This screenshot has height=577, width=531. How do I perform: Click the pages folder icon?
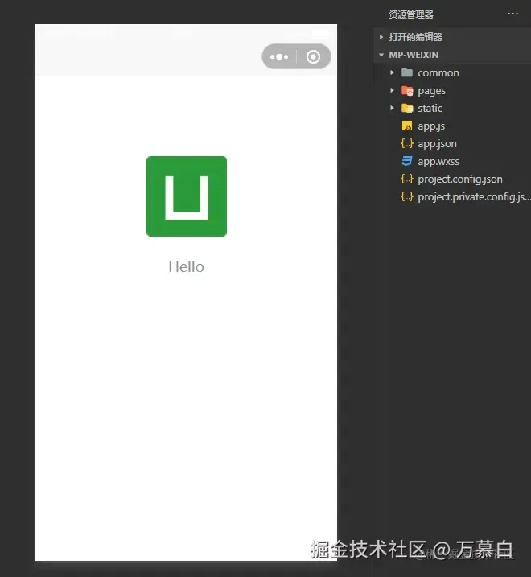407,90
